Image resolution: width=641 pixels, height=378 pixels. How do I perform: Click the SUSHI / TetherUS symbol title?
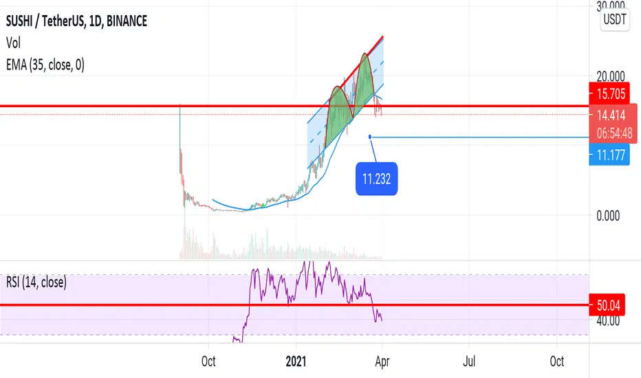click(76, 21)
